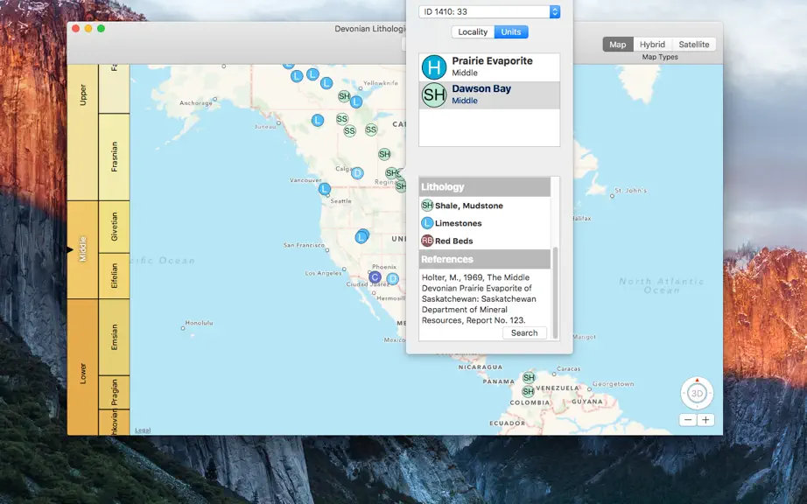Click the SH marker near Yellowknife
807x504 pixels.
coord(344,96)
